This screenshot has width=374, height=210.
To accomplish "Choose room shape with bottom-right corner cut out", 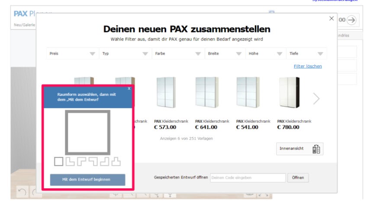I will click(x=81, y=162).
